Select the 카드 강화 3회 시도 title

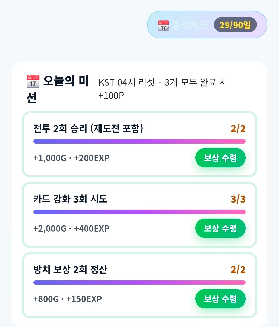click(70, 199)
